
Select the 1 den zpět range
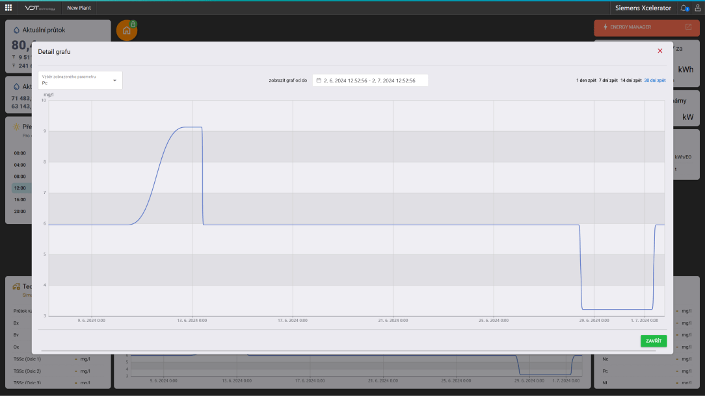click(x=586, y=80)
